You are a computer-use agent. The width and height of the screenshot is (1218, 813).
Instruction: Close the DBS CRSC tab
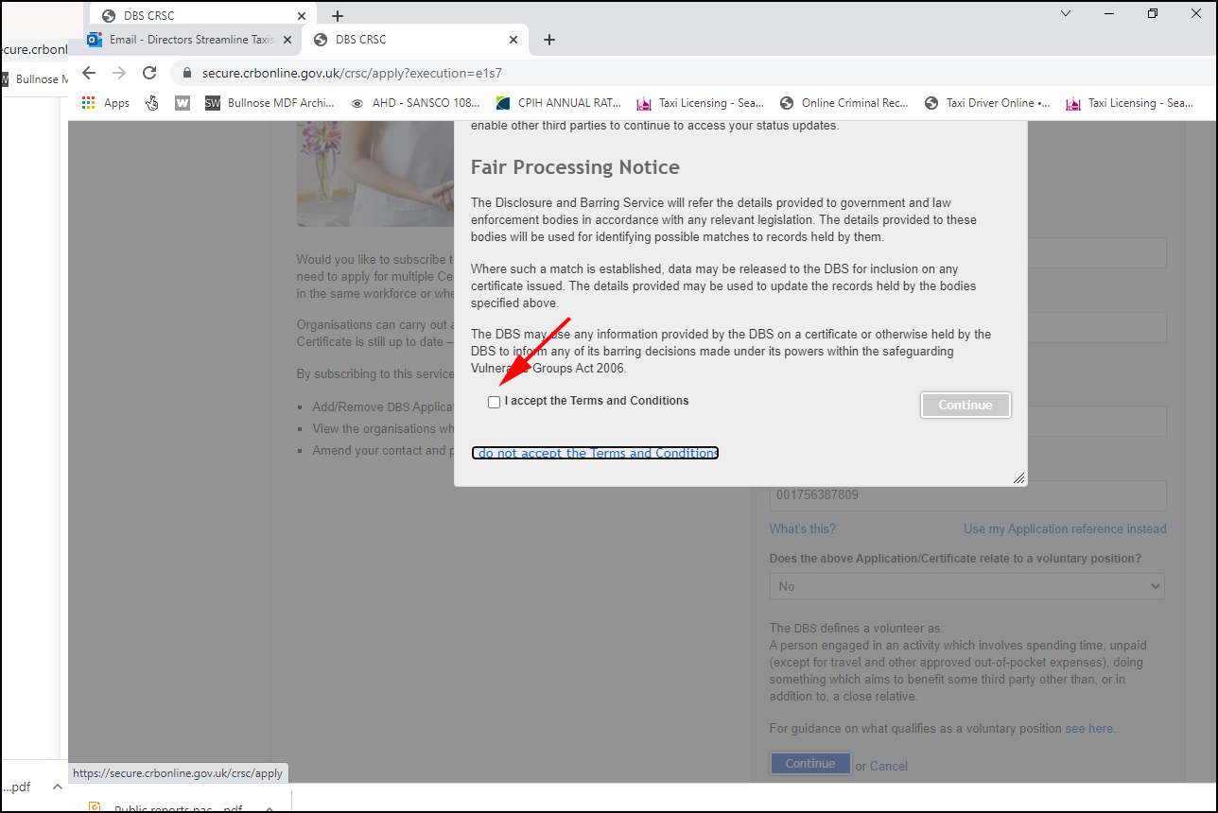click(513, 40)
